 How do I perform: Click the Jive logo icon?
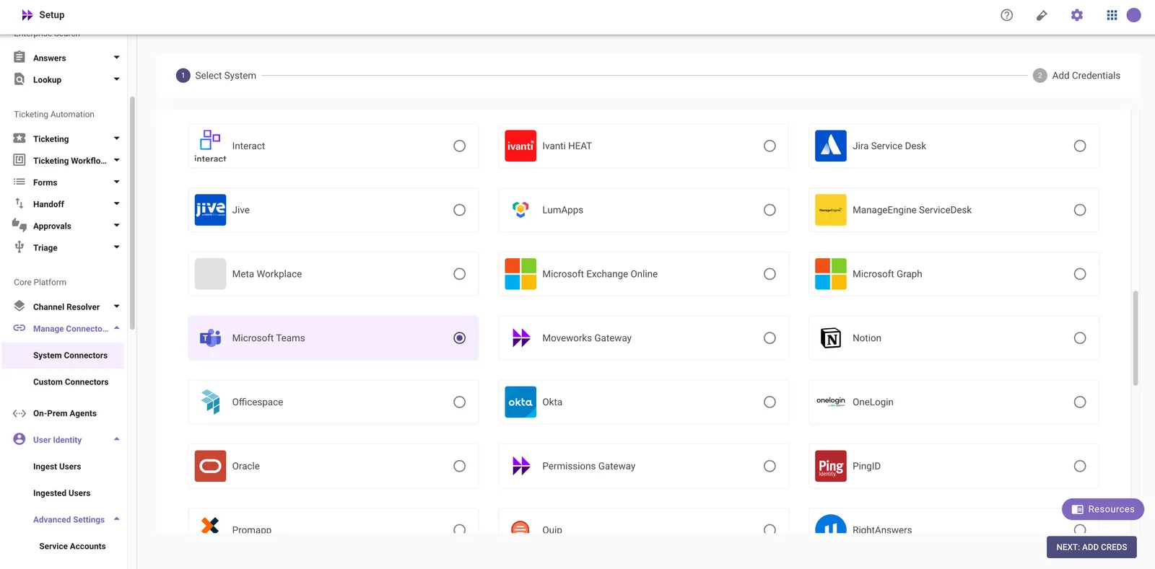[x=210, y=210]
